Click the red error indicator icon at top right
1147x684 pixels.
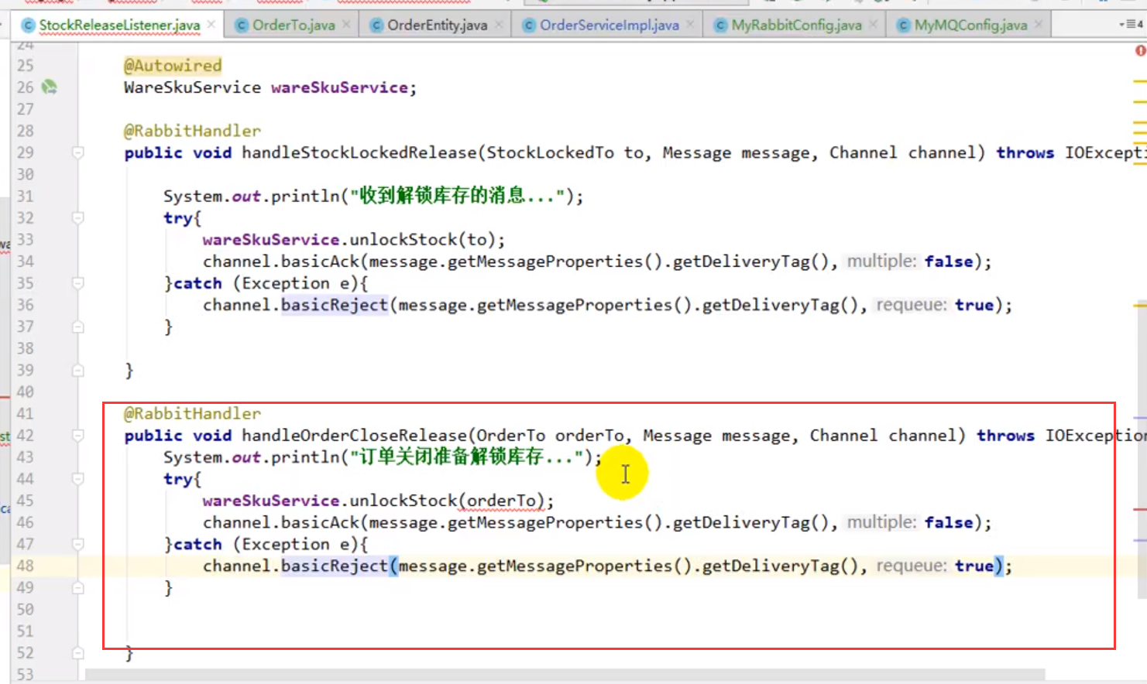click(x=1140, y=50)
